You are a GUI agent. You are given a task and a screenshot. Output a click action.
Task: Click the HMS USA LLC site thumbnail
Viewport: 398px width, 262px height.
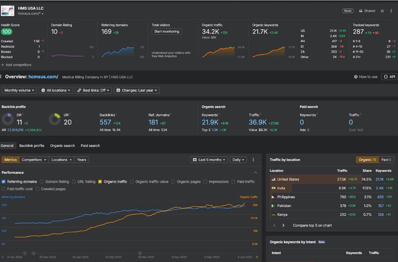8,10
